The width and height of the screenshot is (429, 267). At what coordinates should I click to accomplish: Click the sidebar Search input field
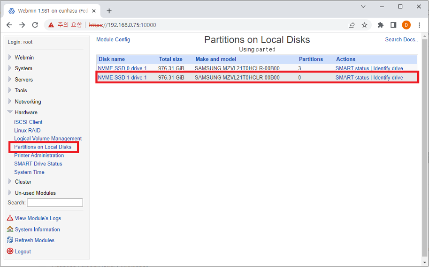pos(55,203)
